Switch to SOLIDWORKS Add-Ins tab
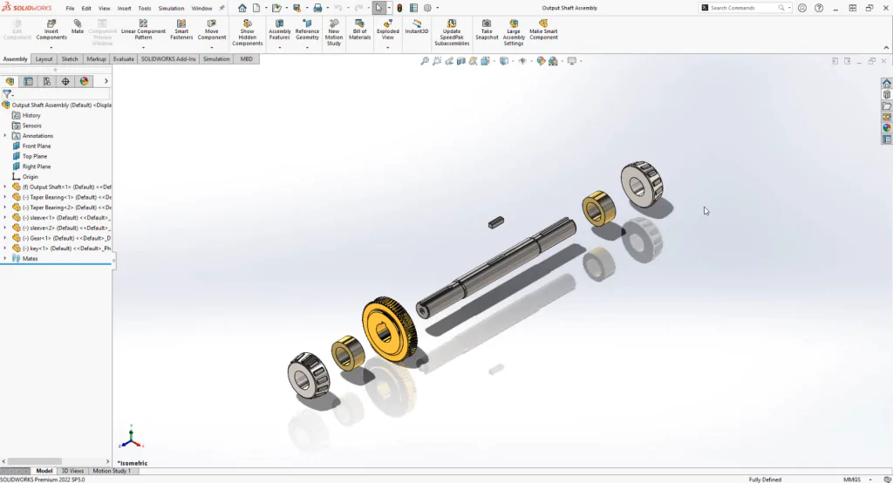Image resolution: width=893 pixels, height=483 pixels. pos(168,58)
